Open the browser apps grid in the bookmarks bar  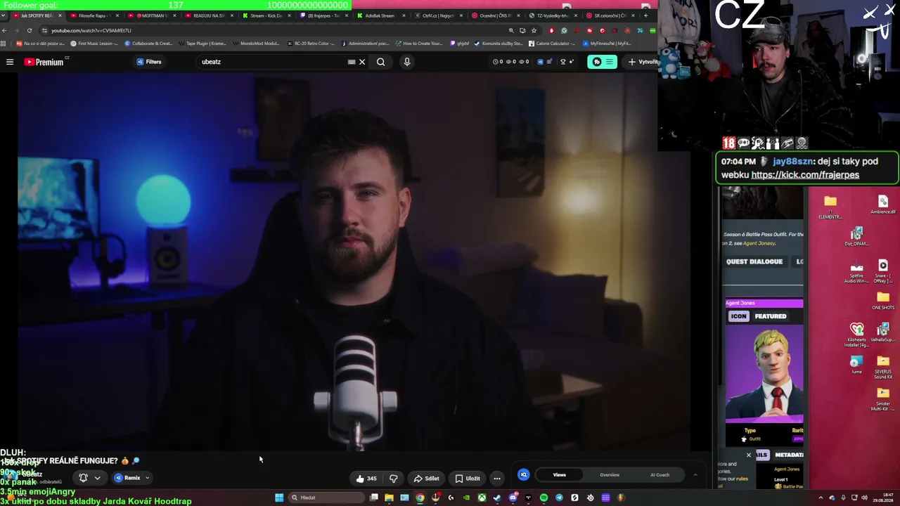click(x=4, y=44)
